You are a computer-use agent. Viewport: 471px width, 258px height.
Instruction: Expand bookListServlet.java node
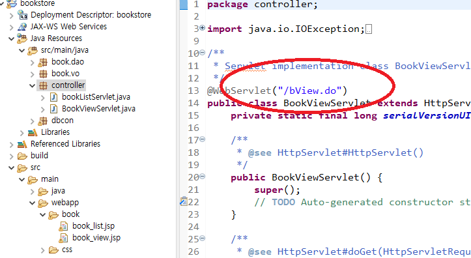click(x=43, y=98)
